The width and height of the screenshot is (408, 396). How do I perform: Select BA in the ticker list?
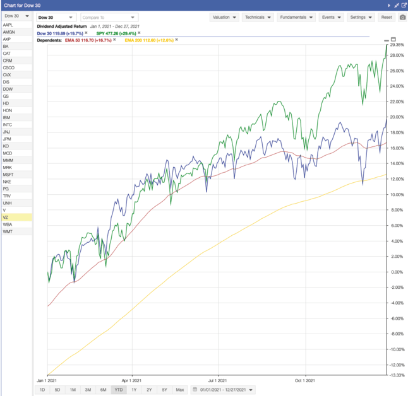pos(16,46)
